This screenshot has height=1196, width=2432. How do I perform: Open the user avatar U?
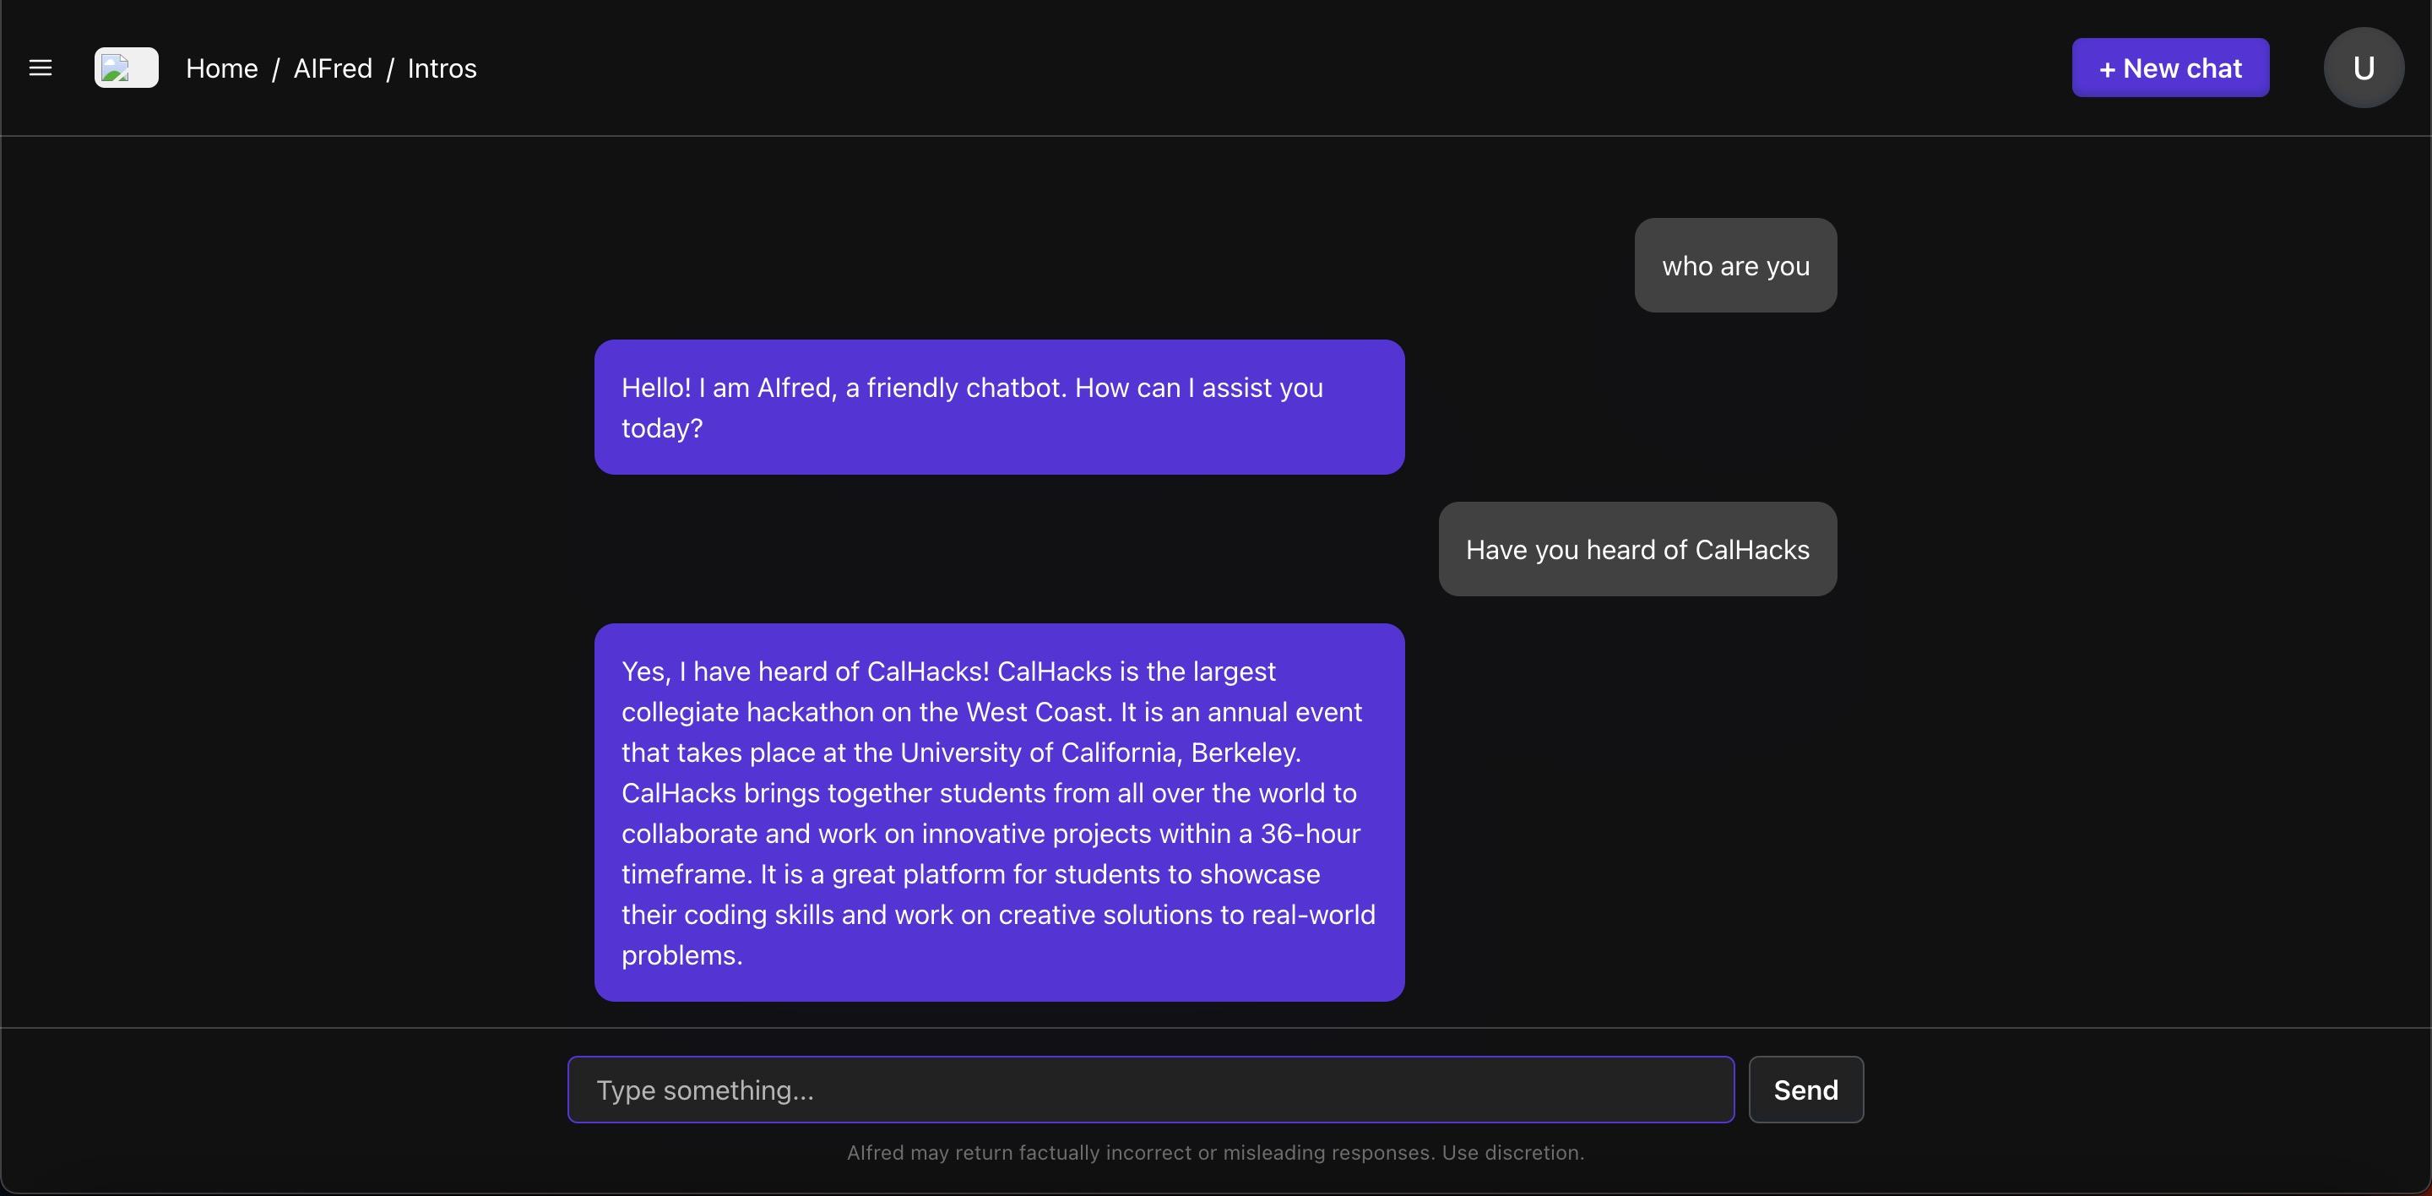point(2363,68)
